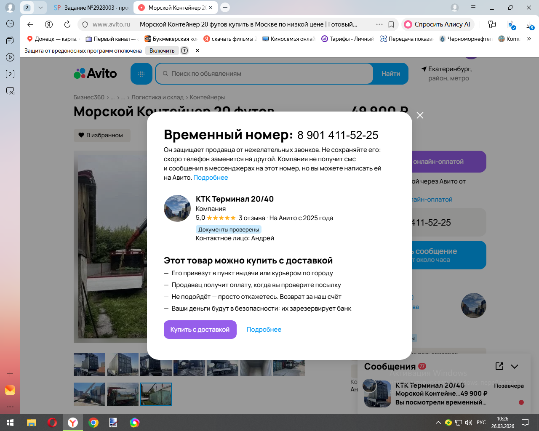Close the temporary number popup
This screenshot has width=539, height=431.
point(420,115)
